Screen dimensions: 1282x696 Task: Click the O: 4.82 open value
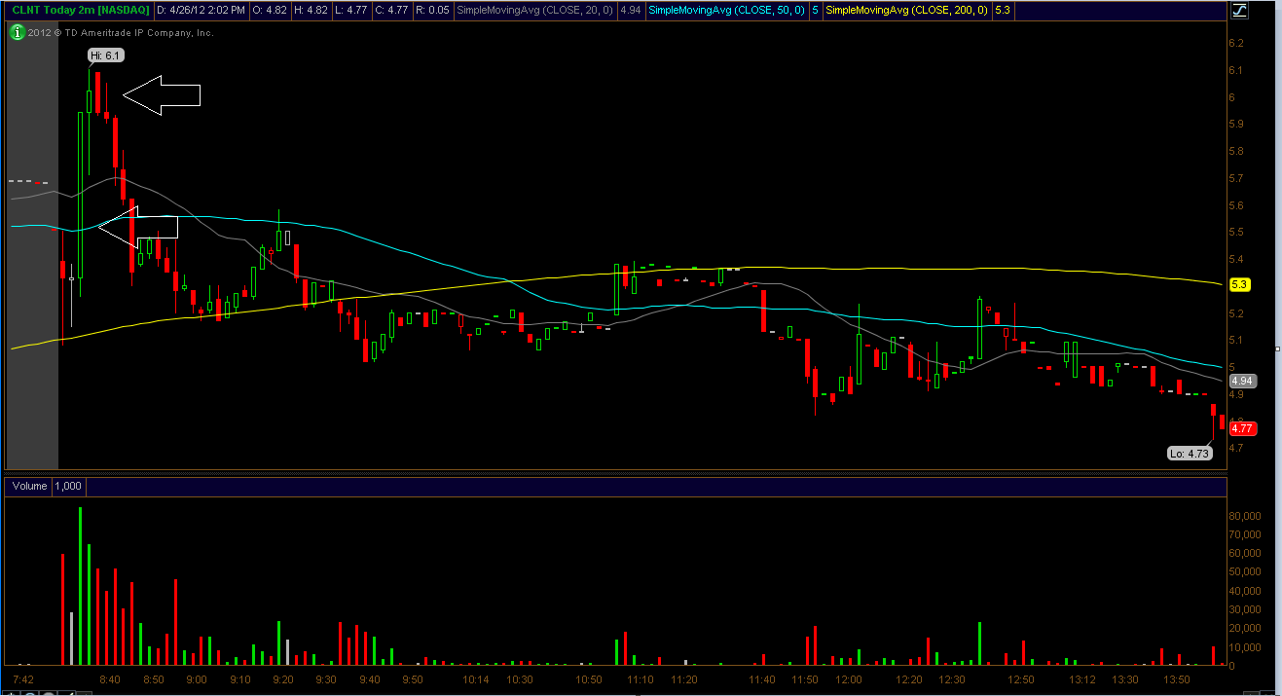(x=270, y=11)
